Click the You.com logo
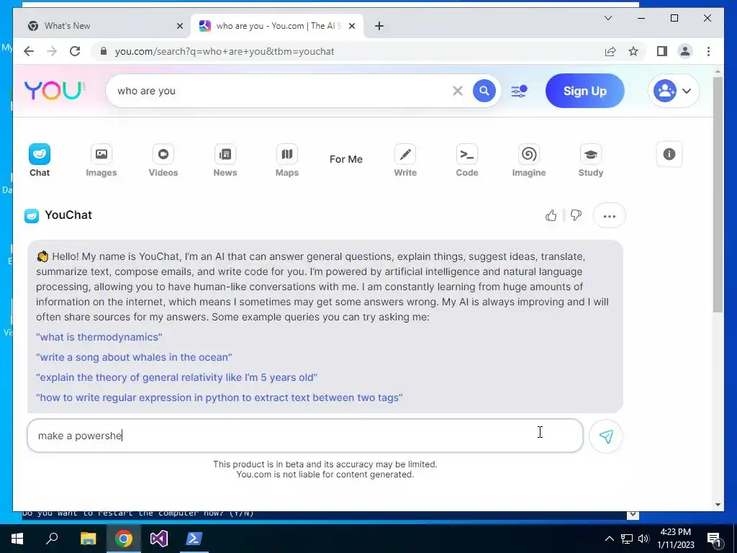 tap(55, 90)
